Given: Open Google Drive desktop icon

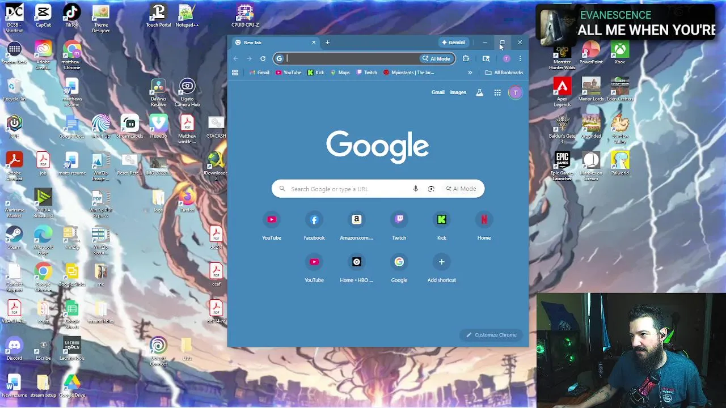Looking at the screenshot, I should point(72,385).
